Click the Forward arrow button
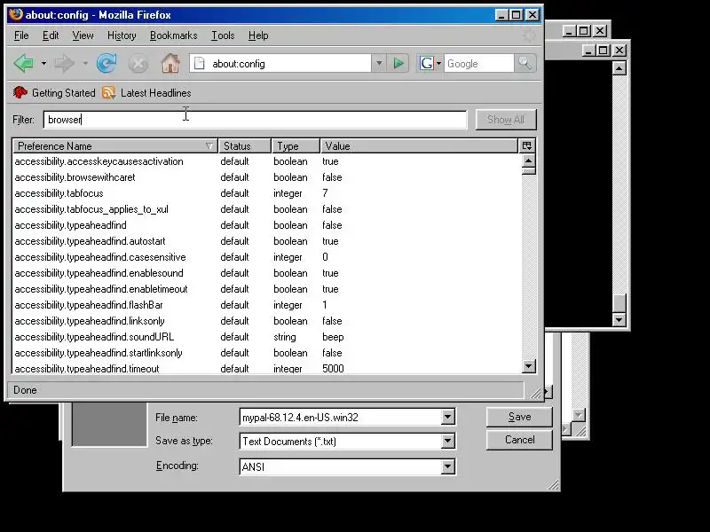 [64, 63]
